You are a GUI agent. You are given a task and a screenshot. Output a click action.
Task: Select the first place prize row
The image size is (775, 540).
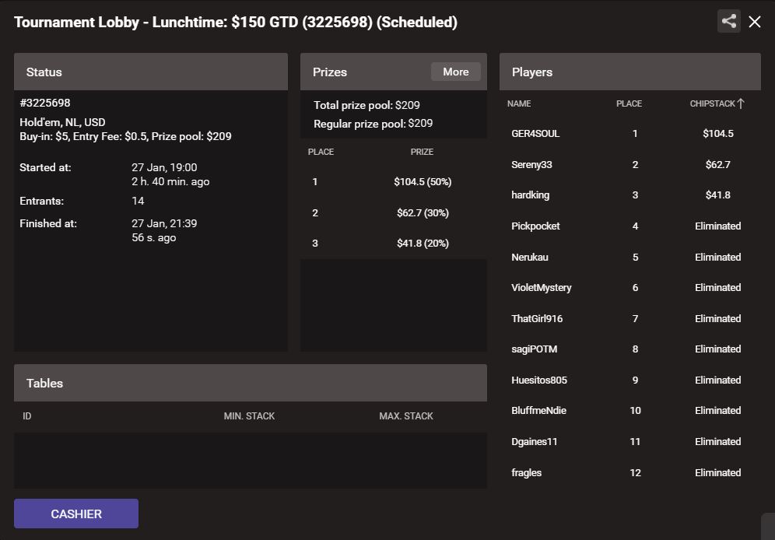click(x=394, y=182)
